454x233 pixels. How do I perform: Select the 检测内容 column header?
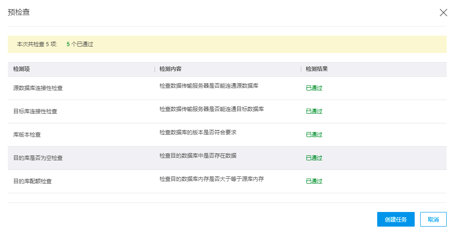[171, 69]
